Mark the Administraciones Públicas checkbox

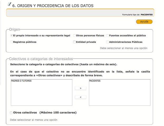coord(108,42)
